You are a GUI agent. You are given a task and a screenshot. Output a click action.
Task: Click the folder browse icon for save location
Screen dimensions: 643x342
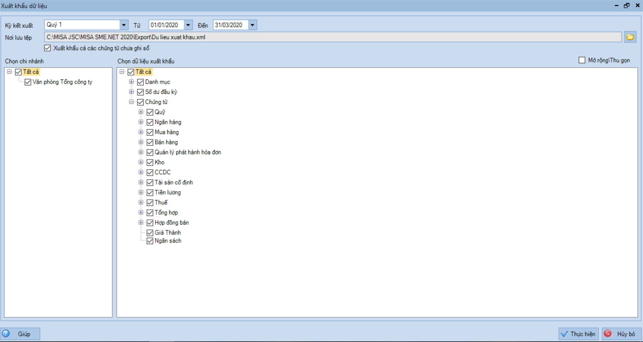click(x=630, y=37)
